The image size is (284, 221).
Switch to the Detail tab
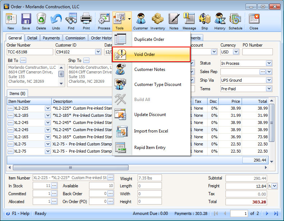pos(32,38)
